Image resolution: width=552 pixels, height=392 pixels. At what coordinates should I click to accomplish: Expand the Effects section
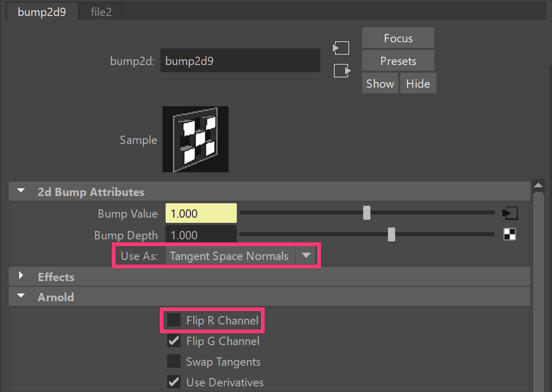click(x=20, y=276)
